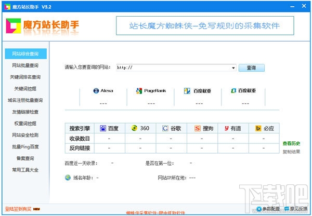Open 批量Ping百度 in the sidebar

coord(25,146)
